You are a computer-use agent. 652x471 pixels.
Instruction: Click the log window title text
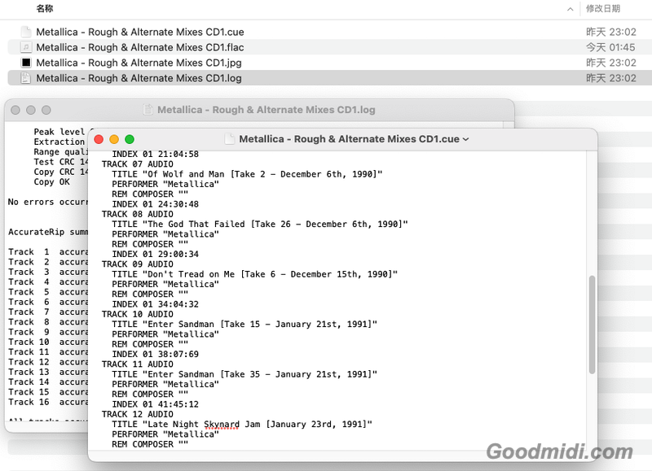[267, 110]
